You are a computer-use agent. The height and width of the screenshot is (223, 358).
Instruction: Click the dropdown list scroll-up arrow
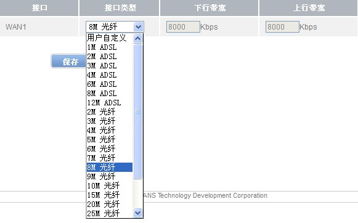coord(137,39)
